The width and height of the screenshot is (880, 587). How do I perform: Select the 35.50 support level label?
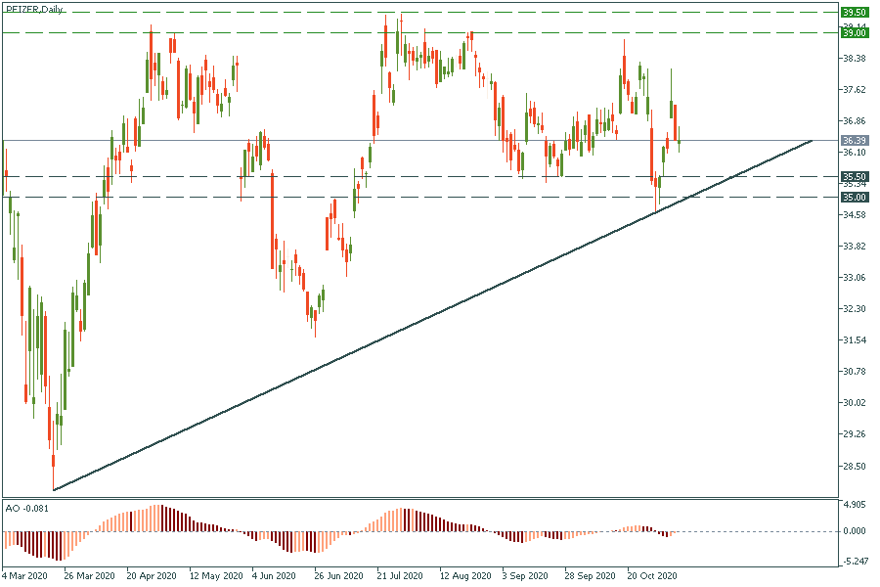click(x=855, y=176)
